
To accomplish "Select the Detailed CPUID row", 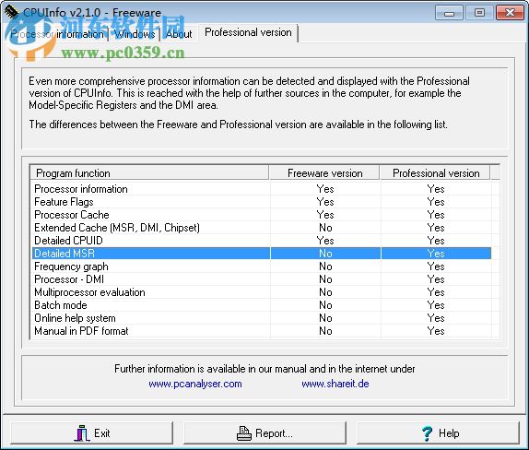I will click(x=262, y=241).
